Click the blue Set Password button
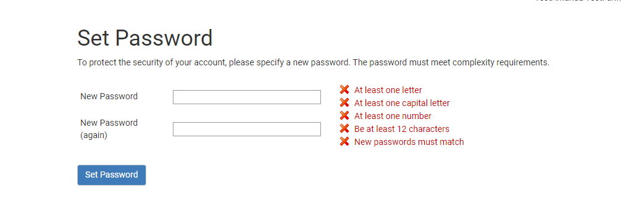This screenshot has width=621, height=222. [x=112, y=175]
